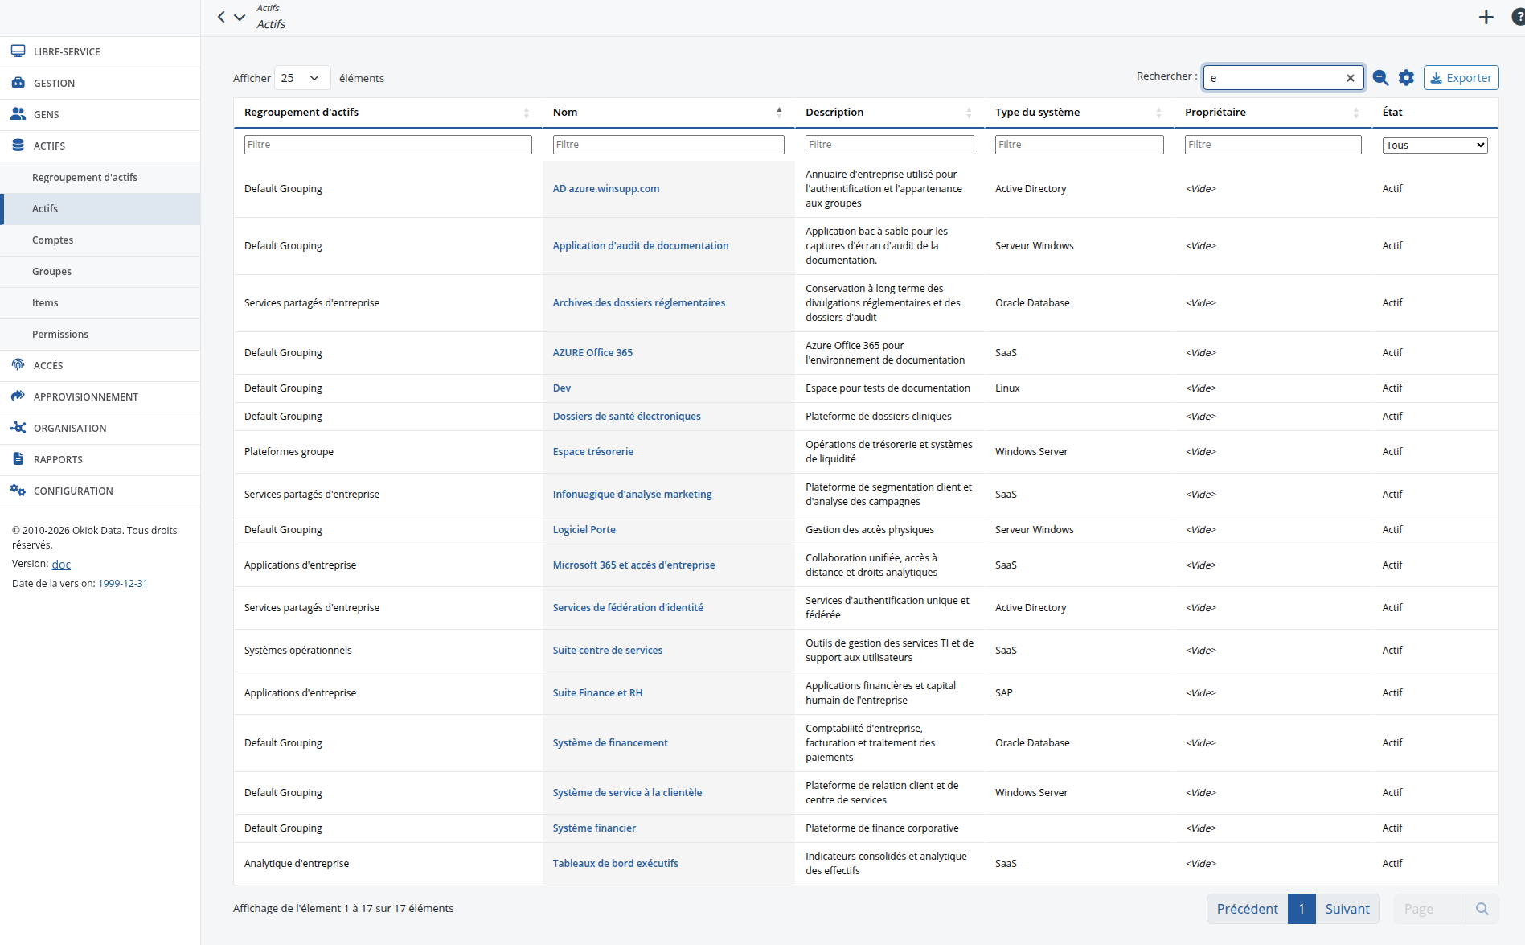Image resolution: width=1525 pixels, height=945 pixels.
Task: Click the Approvisionnement arrow icon
Action: coord(18,396)
